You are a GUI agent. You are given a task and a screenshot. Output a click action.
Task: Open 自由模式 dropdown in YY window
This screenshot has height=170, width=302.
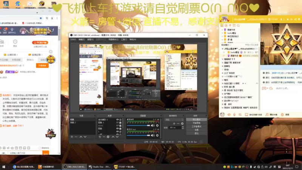tap(225, 45)
